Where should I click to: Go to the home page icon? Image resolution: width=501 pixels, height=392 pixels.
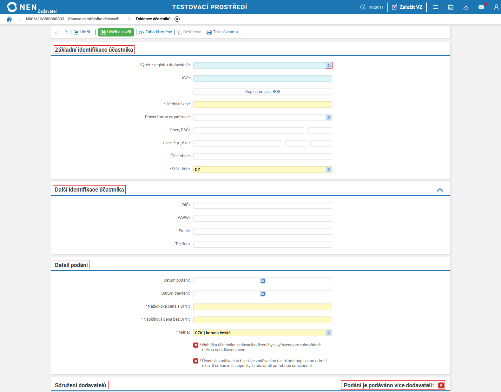click(x=9, y=19)
